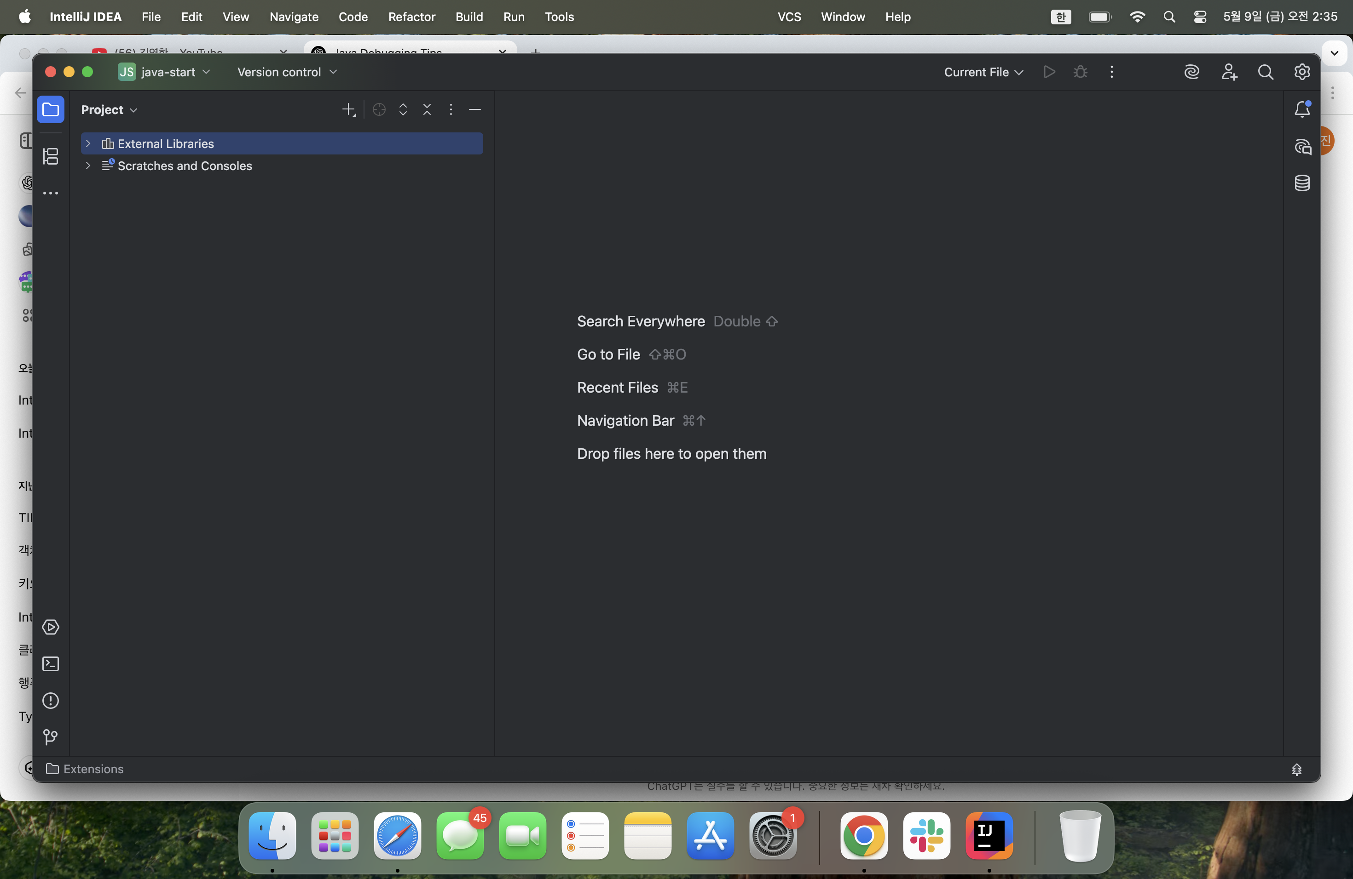Click New File or Directory plus icon
Image resolution: width=1353 pixels, height=879 pixels.
[349, 109]
